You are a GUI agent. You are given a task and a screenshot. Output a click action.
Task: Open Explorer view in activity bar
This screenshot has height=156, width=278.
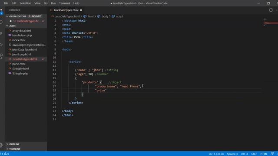pos(1,12)
